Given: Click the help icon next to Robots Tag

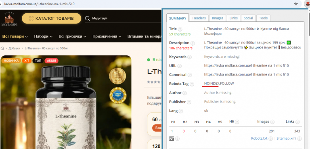Looking at the screenshot, I should tap(192, 84).
